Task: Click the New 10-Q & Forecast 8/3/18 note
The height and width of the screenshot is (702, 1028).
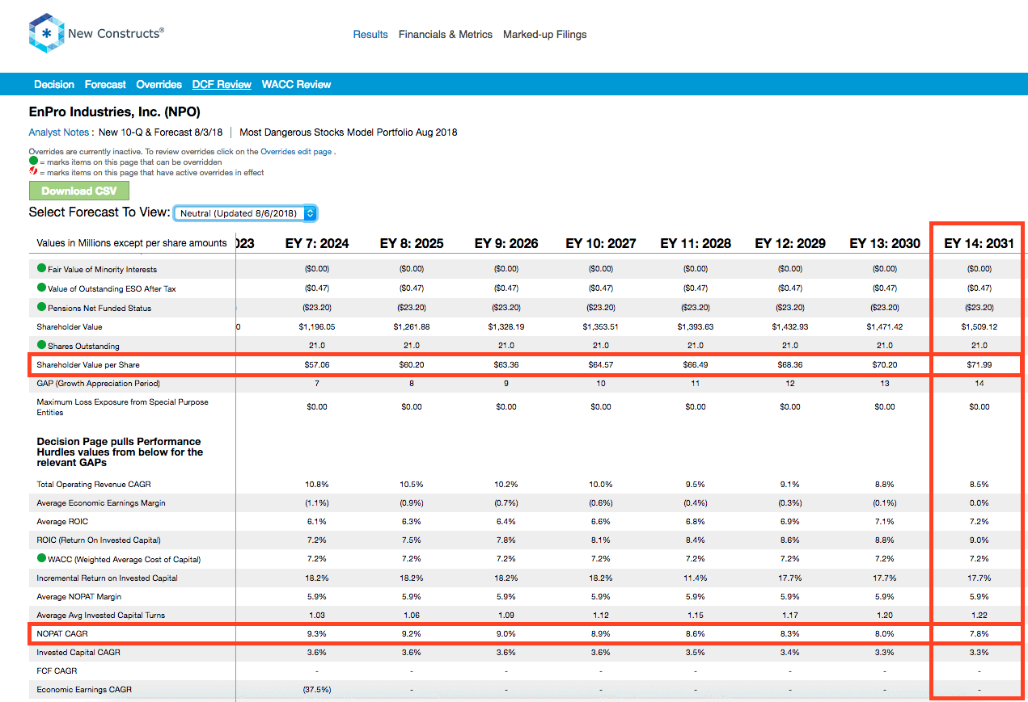Action: point(161,132)
